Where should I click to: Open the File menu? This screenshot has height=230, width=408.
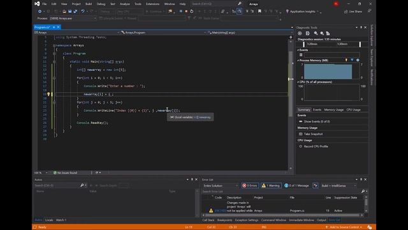[45, 4]
